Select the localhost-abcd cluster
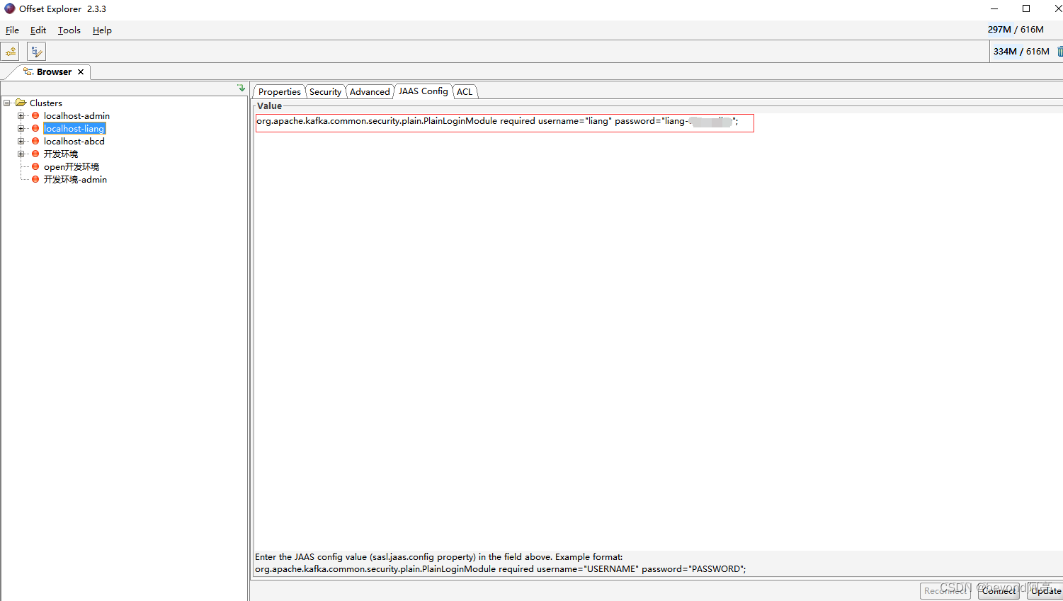The width and height of the screenshot is (1063, 601). click(x=74, y=141)
